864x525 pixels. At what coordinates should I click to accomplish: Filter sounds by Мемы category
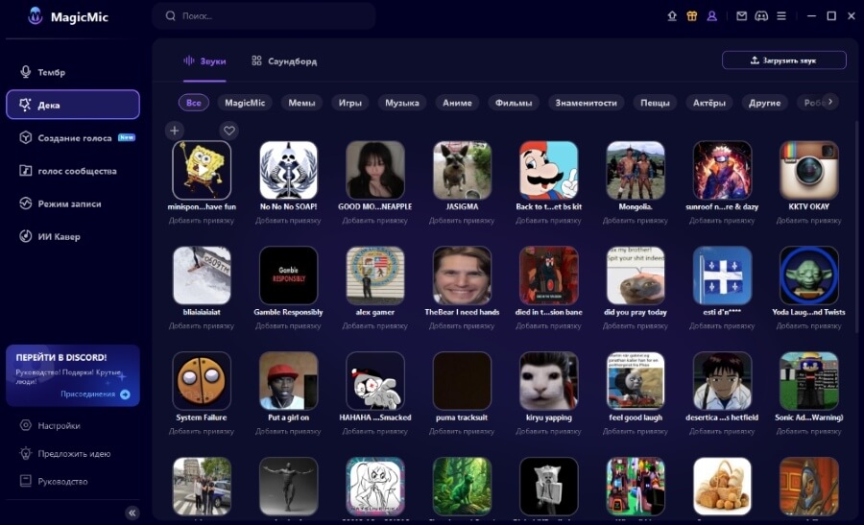(x=301, y=103)
